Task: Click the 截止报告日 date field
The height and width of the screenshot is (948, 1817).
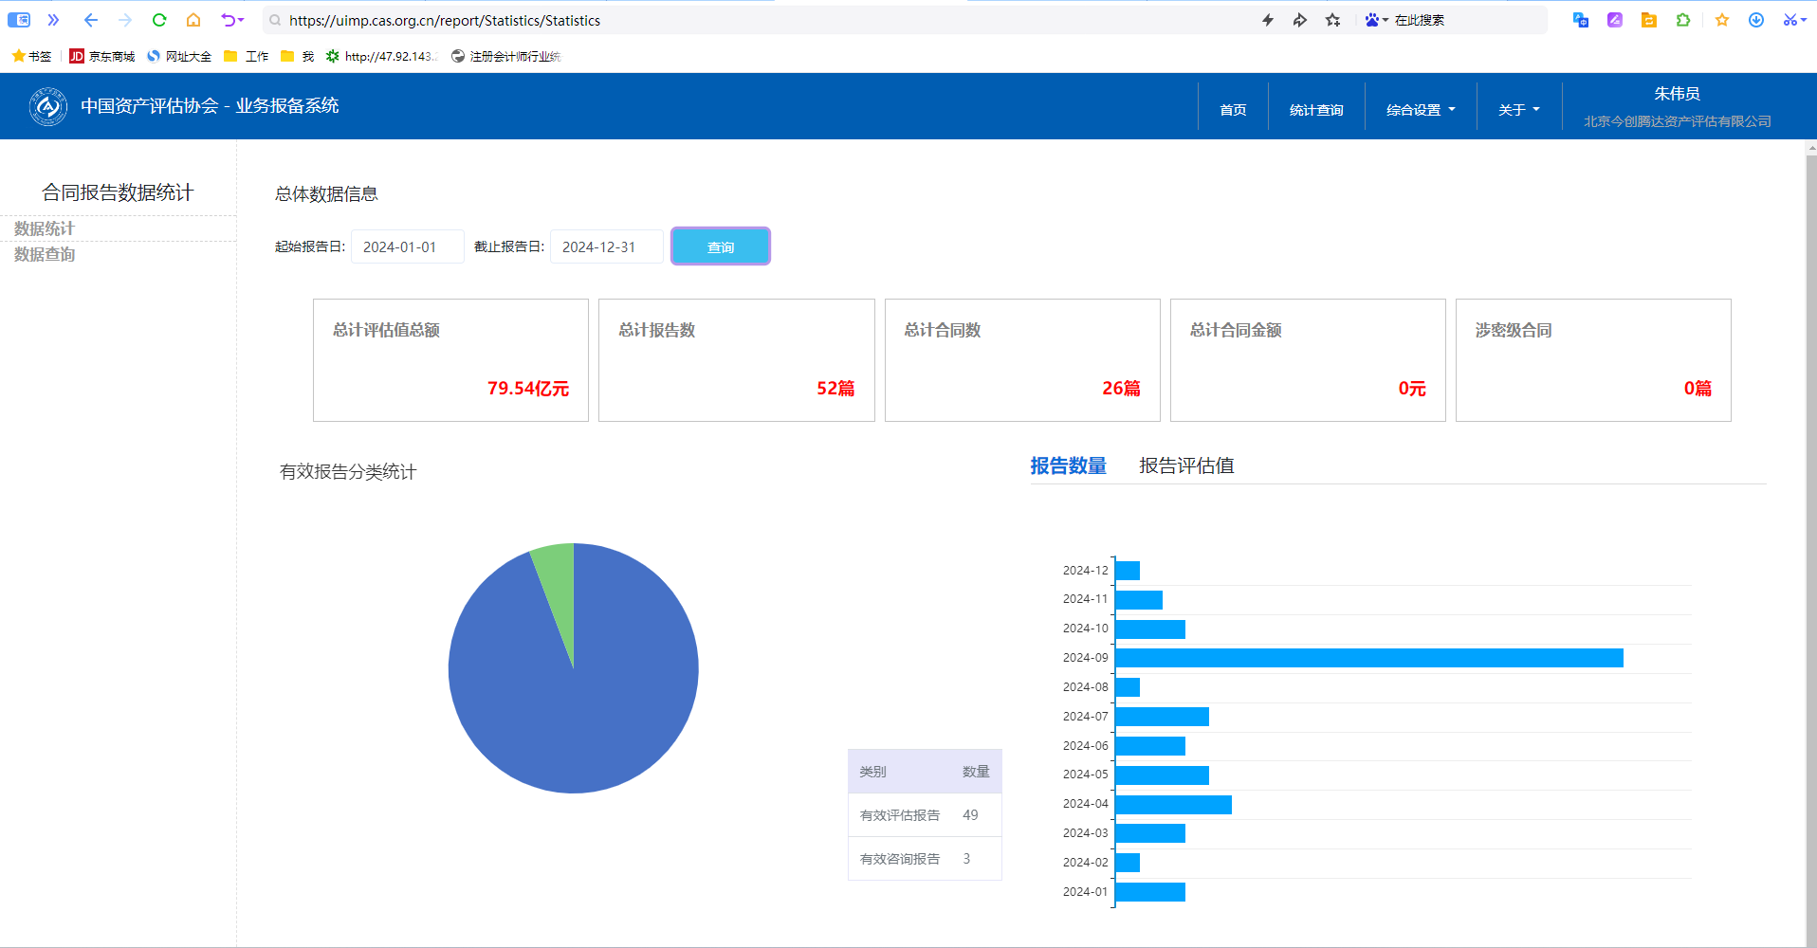Action: (x=606, y=246)
